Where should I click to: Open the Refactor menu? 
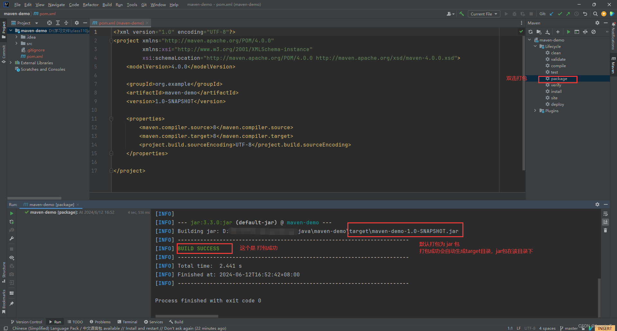coord(91,4)
